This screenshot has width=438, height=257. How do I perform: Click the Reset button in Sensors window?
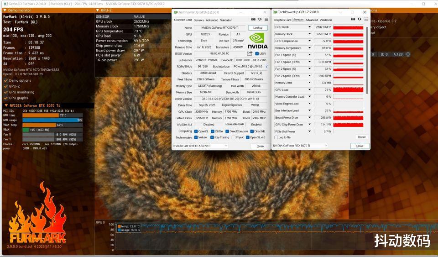pos(362,137)
